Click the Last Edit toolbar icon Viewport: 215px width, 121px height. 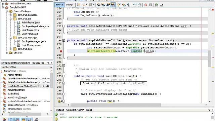click(x=78, y=5)
